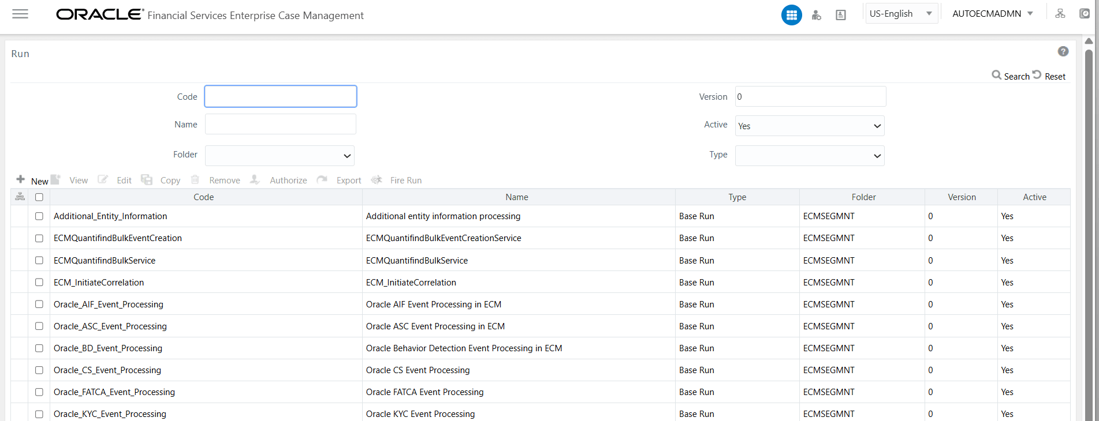Click the Remove trash icon
The image size is (1099, 421).
[x=195, y=179]
